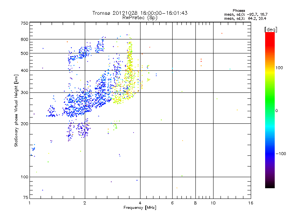
Task: Click the x-axis title "Frequency [MHz]"
Action: pos(140,208)
